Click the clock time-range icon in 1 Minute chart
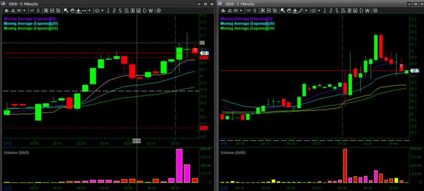Image resolution: width=424 pixels, height=191 pixels. [314, 10]
